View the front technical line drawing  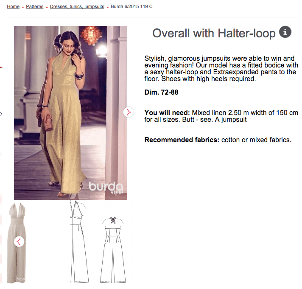(79, 242)
